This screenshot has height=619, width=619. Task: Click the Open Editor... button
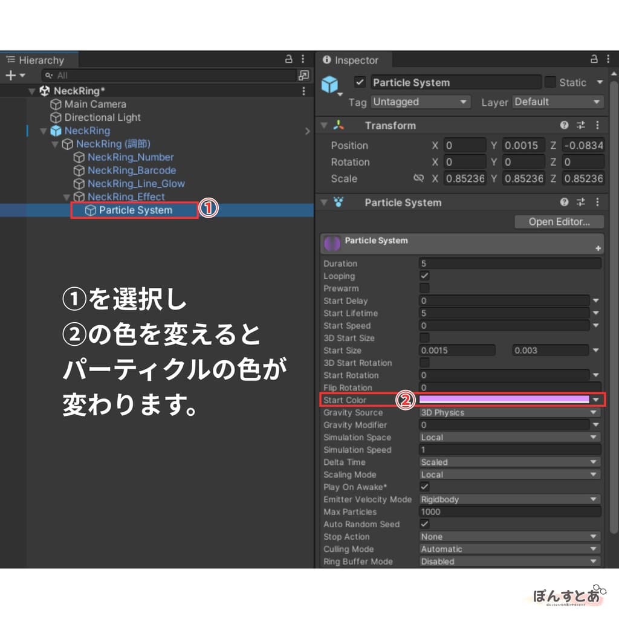coord(559,222)
